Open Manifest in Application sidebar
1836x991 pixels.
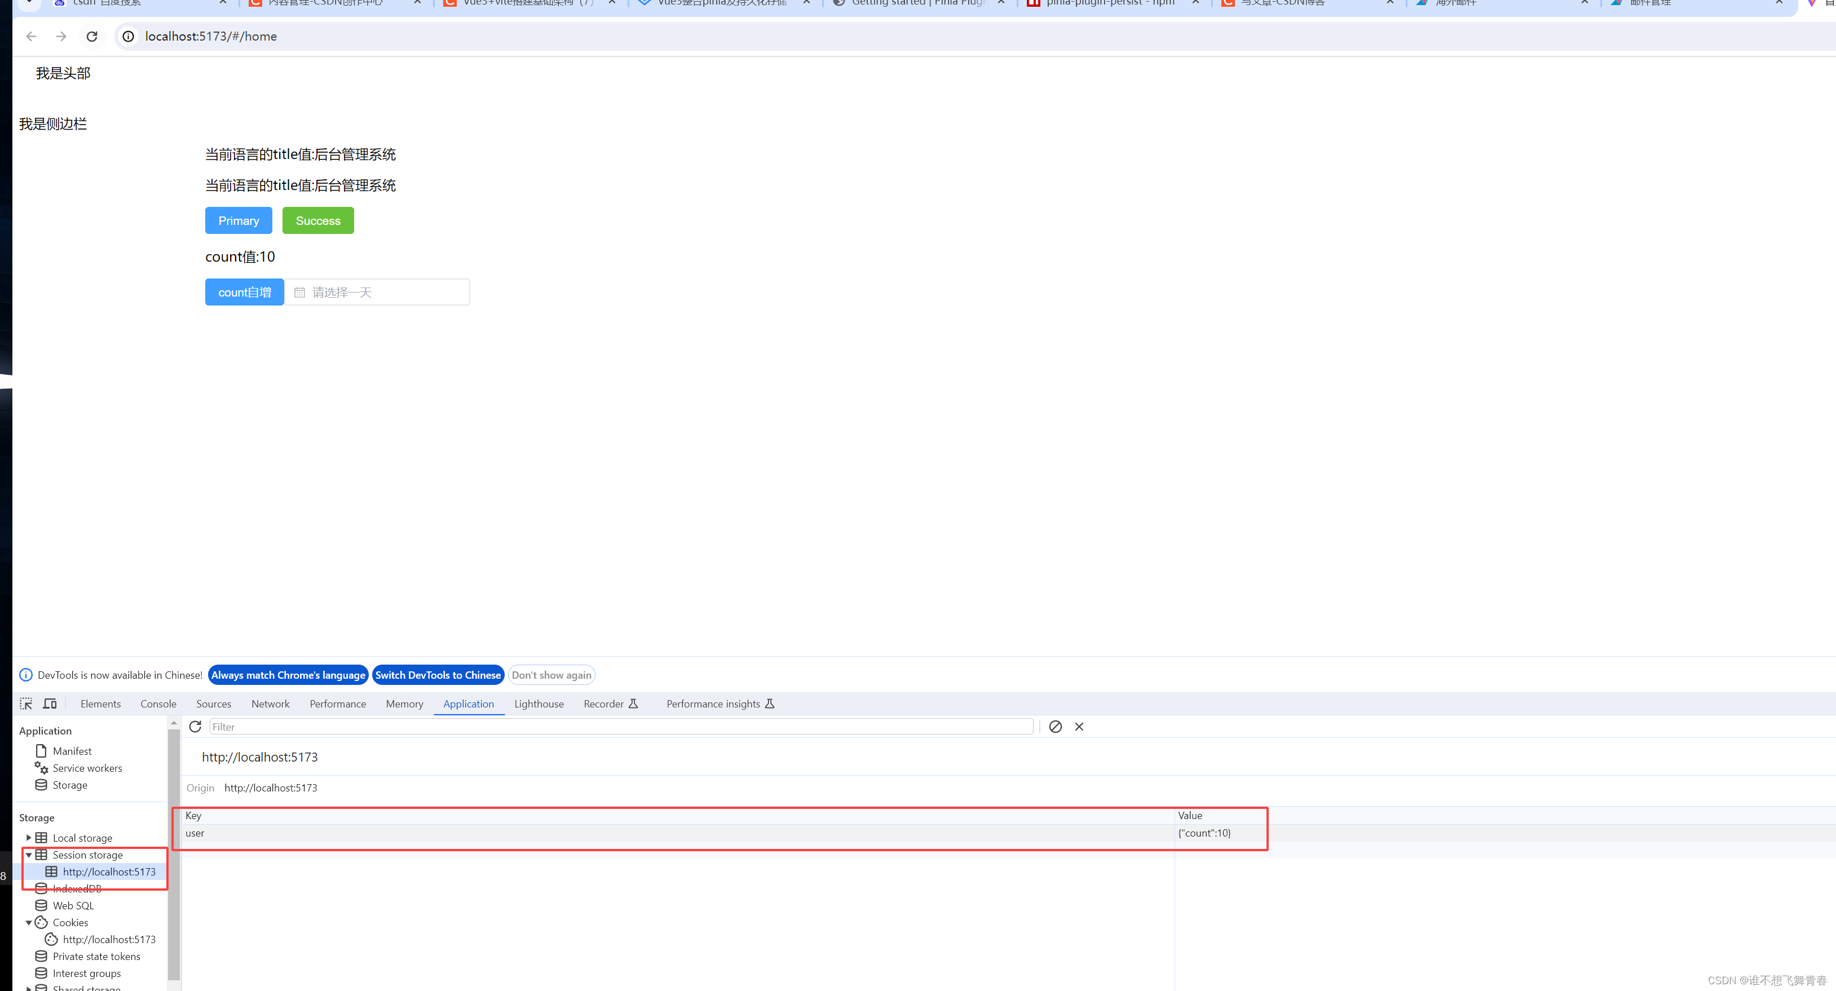(71, 751)
